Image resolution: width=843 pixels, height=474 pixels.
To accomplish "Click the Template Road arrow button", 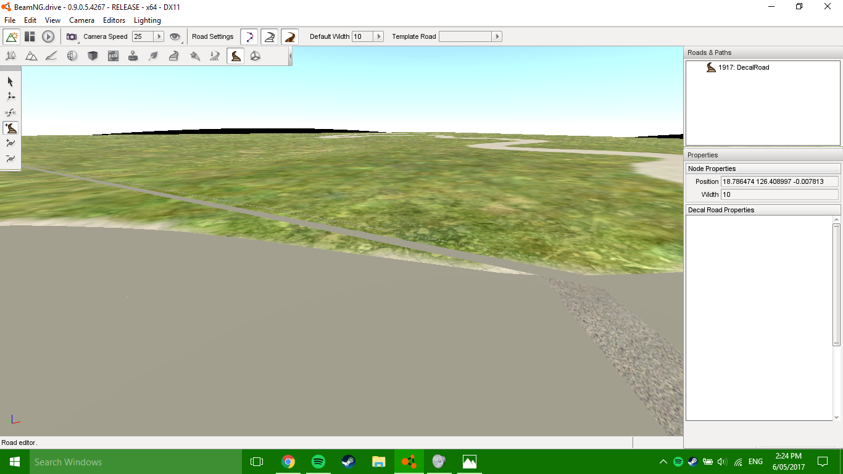I will point(497,36).
